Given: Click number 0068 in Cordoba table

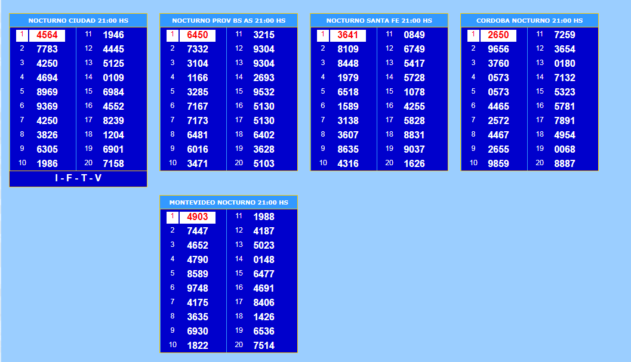Looking at the screenshot, I should click(x=565, y=149).
